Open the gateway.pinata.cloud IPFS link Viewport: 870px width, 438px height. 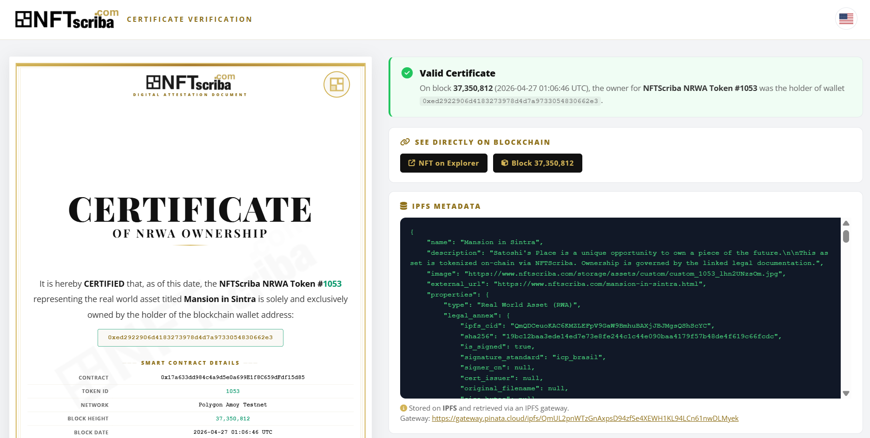[585, 419]
